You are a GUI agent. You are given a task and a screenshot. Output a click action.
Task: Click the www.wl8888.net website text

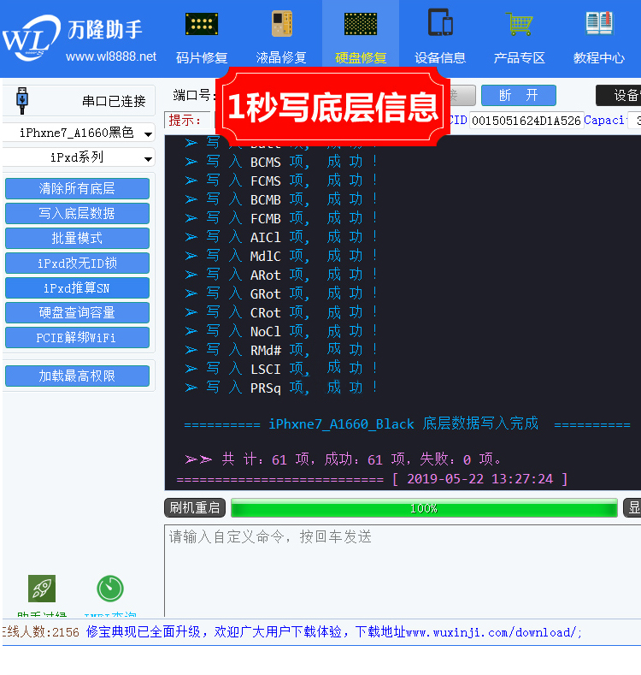coord(111,56)
